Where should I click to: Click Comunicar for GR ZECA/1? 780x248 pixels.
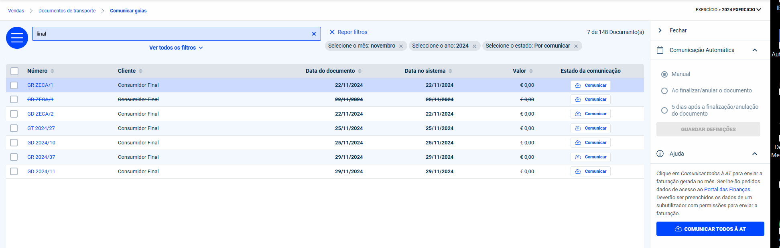tap(591, 85)
